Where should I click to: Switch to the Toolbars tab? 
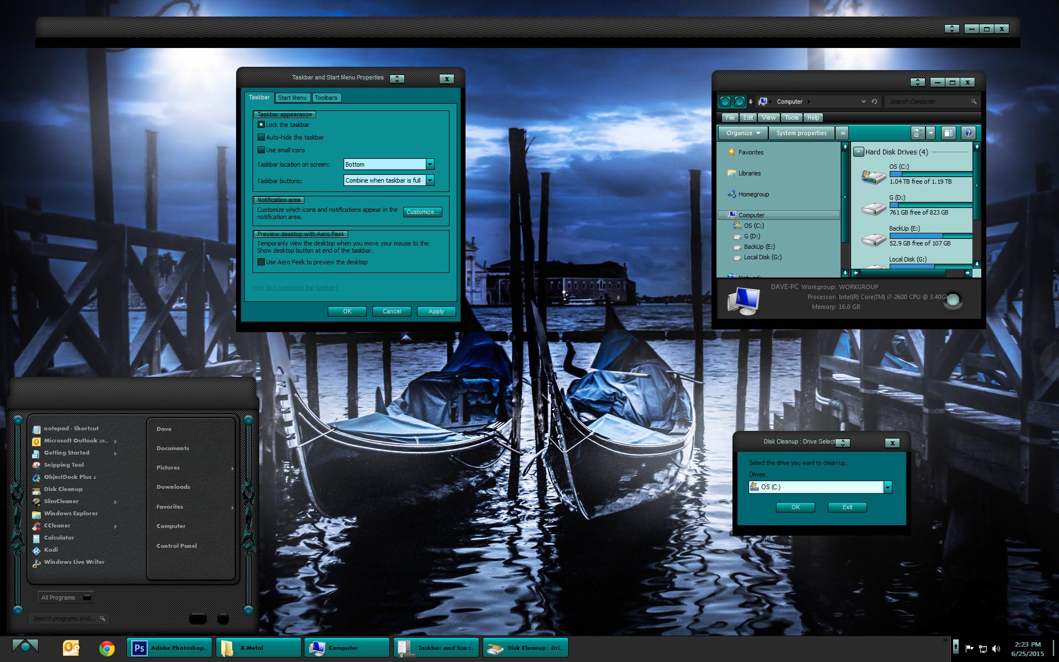coord(326,98)
